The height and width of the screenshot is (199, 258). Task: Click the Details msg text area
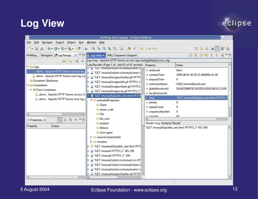coord(186,152)
